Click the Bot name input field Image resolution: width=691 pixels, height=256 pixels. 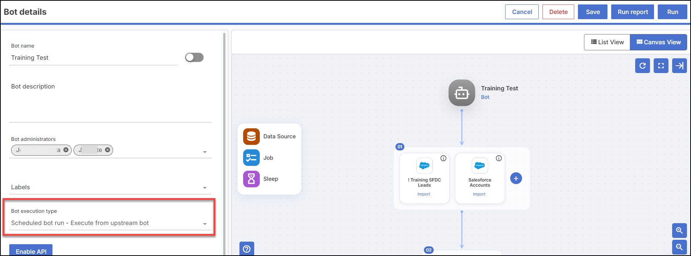tap(93, 58)
